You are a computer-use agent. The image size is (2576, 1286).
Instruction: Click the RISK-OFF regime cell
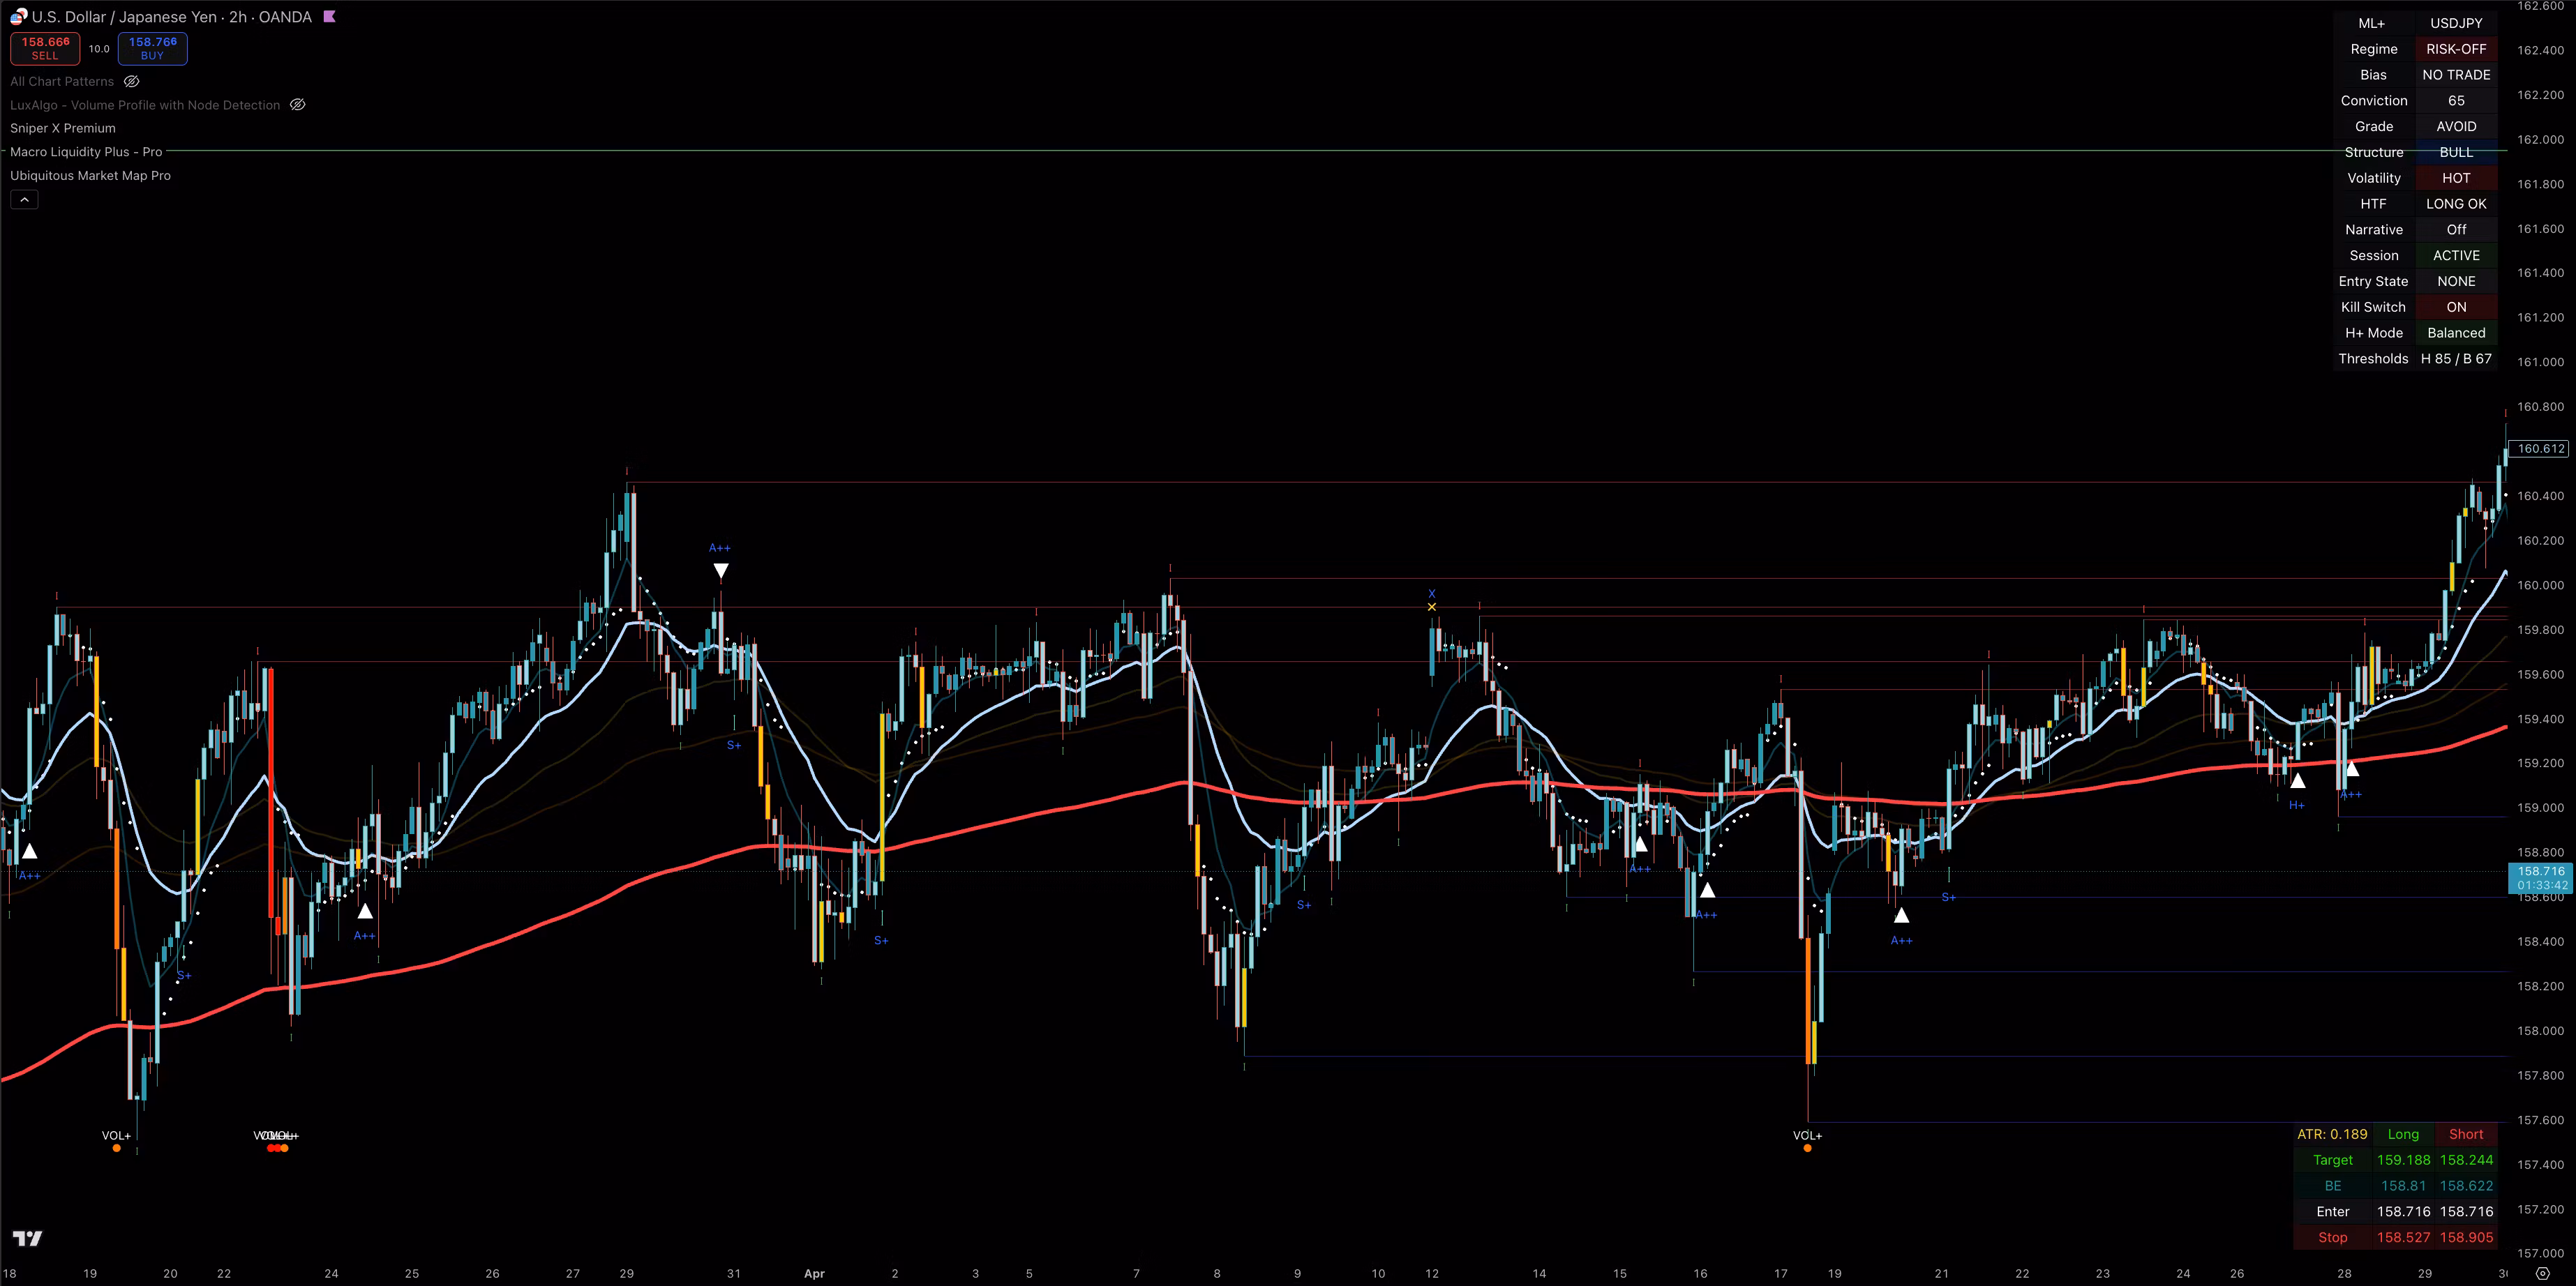2456,49
